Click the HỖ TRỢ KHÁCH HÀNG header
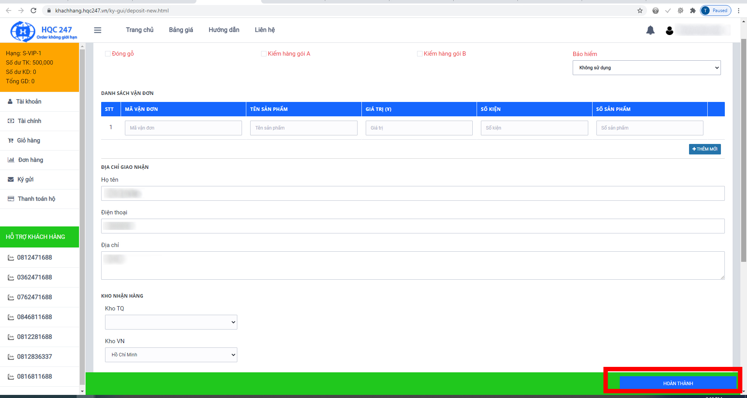This screenshot has width=747, height=398. [x=39, y=237]
